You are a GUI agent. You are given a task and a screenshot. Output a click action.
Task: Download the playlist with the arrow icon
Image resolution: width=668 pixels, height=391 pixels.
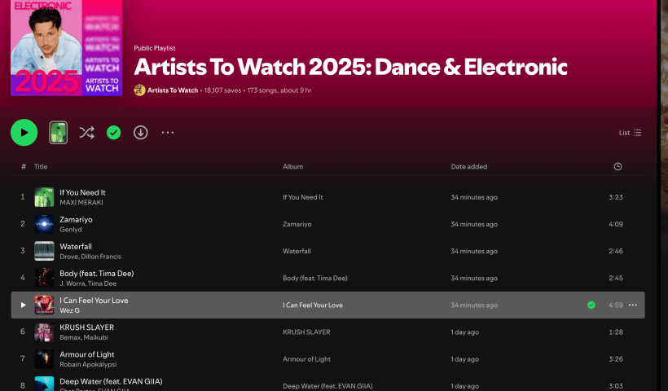pyautogui.click(x=141, y=133)
